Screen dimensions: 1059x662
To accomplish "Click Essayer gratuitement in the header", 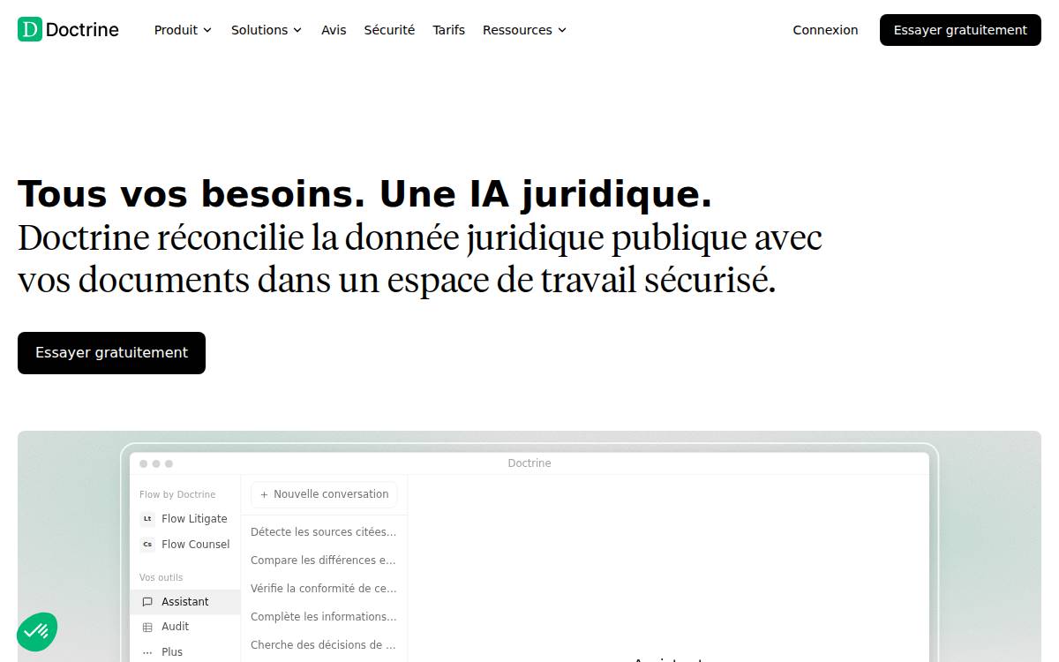I will (x=960, y=30).
